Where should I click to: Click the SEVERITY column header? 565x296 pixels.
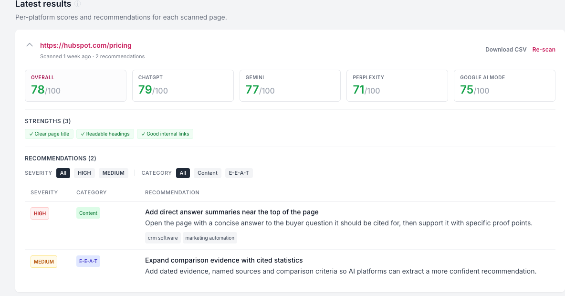pyautogui.click(x=44, y=192)
